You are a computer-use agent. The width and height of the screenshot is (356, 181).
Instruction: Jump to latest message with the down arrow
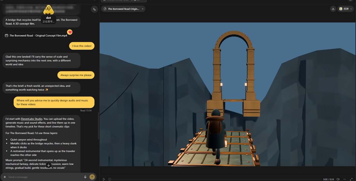[x=48, y=165]
